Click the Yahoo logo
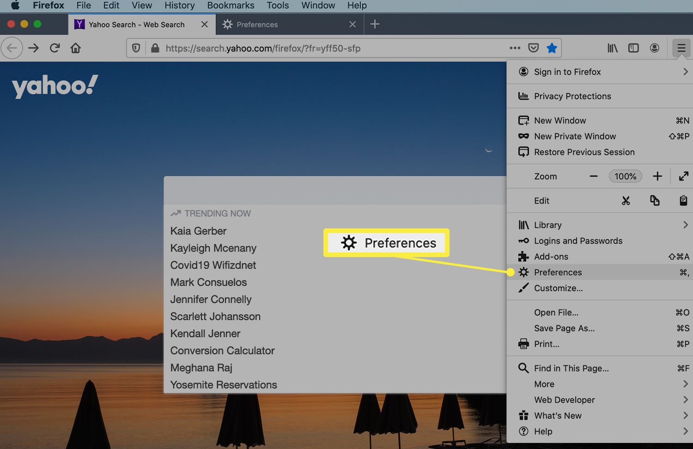 tap(55, 87)
